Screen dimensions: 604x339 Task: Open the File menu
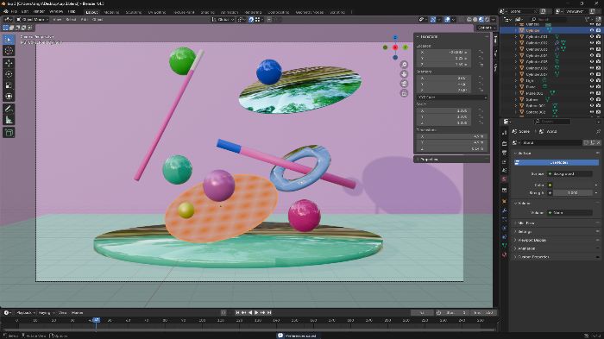[x=14, y=11]
